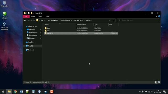Expand the chevron after This PC breadcrumb
This screenshot has width=168, height=94.
47,20
